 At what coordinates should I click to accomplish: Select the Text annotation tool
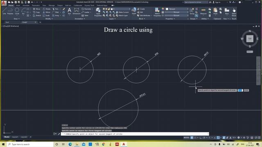(x=69, y=11)
